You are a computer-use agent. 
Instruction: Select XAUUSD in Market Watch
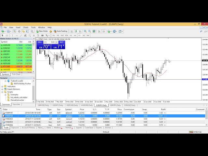click(x=6, y=69)
